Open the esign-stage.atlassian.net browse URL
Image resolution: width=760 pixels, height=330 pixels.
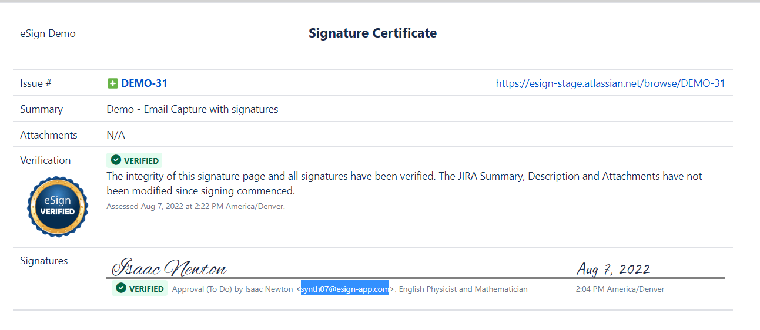click(x=610, y=83)
